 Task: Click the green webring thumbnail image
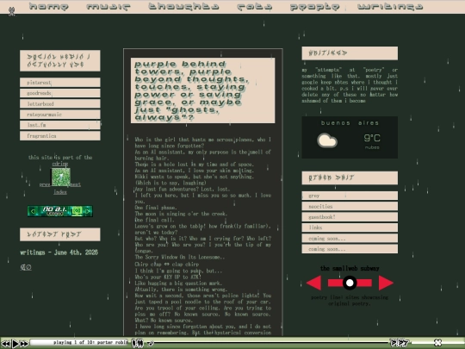tap(61, 178)
